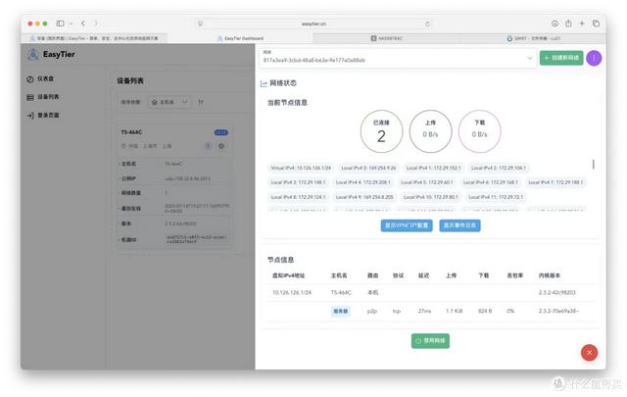Select the Local IPv4 5 address chip
627x397 pixels.
pos(427,182)
